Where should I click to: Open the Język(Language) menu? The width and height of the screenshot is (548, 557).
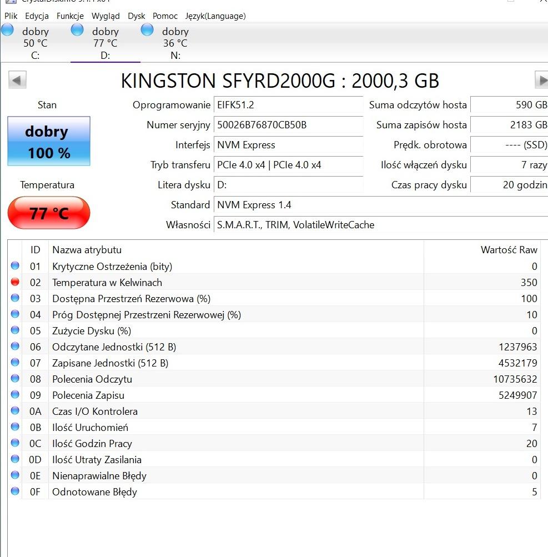[215, 16]
